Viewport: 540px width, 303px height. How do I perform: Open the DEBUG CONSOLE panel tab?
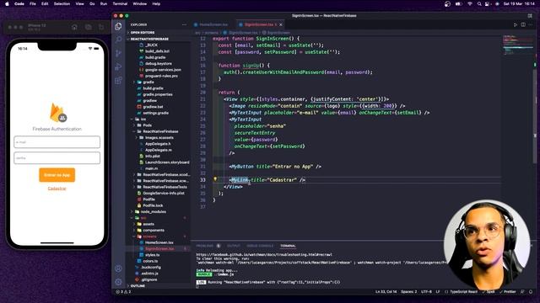[260, 246]
